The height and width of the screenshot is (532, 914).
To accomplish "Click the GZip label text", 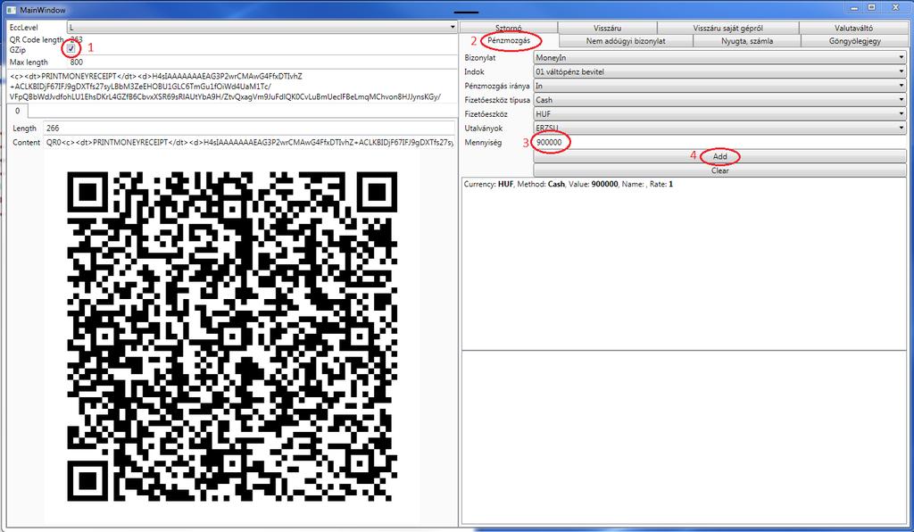I will (18, 50).
